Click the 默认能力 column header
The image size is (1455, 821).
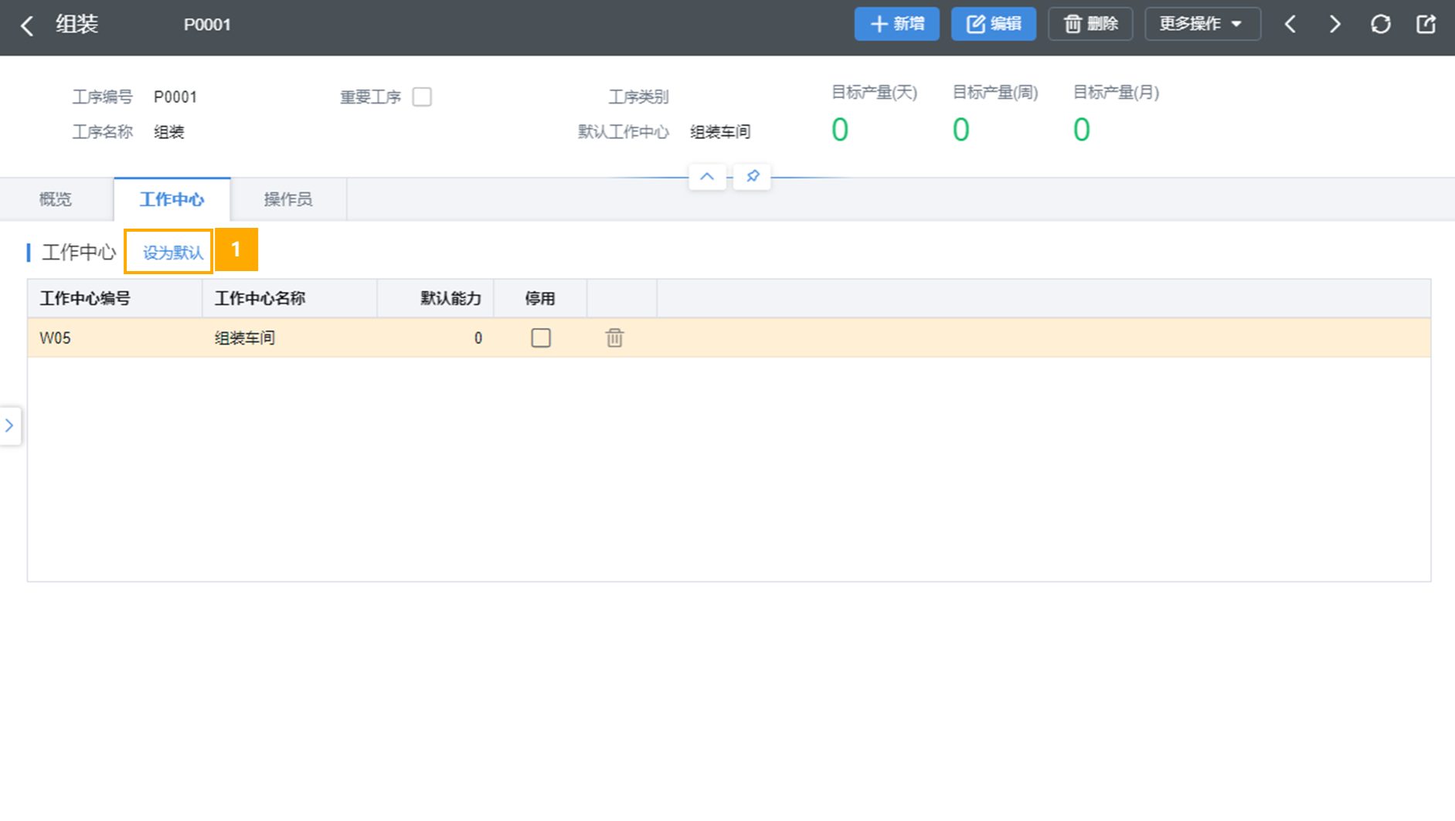click(436, 298)
